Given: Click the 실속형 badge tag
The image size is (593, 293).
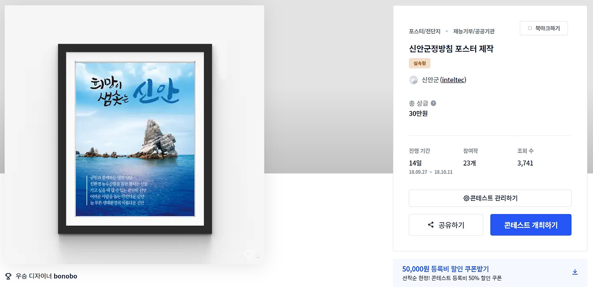Looking at the screenshot, I should click(420, 63).
